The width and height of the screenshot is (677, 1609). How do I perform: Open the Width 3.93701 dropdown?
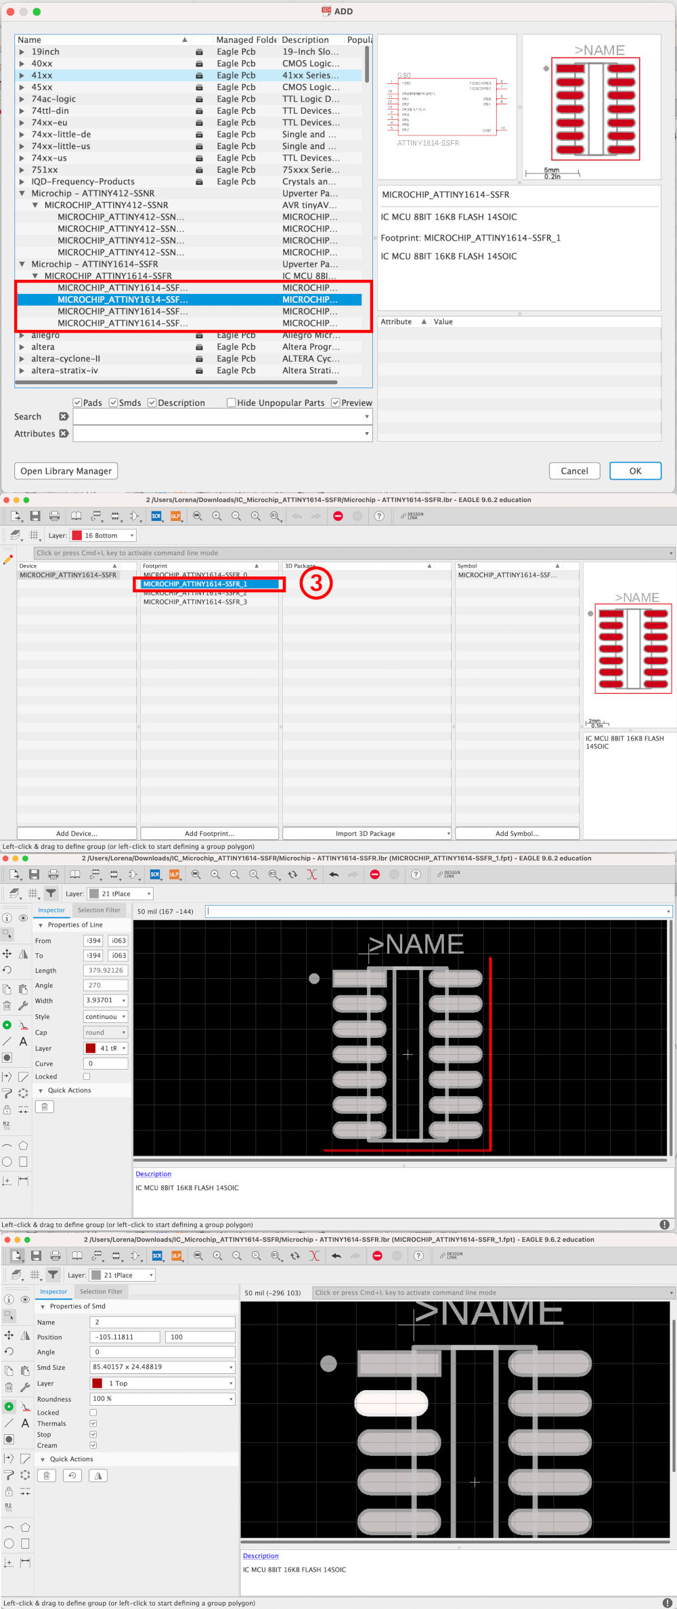[106, 1000]
